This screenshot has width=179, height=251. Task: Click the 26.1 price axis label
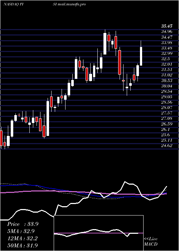click(166, 129)
